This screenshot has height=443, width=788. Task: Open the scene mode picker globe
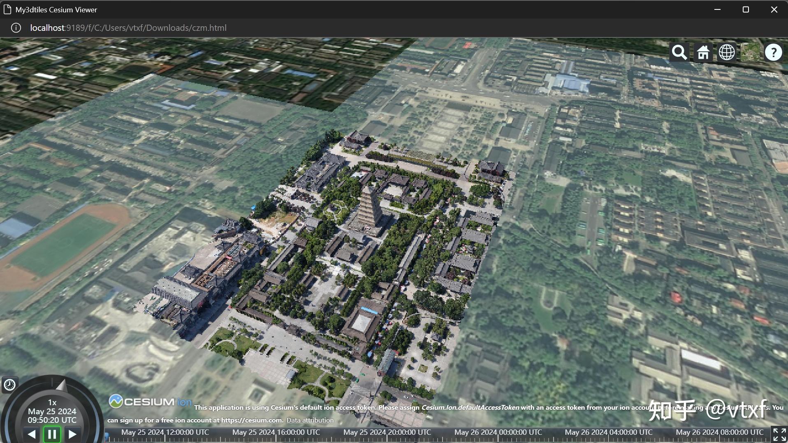(727, 53)
